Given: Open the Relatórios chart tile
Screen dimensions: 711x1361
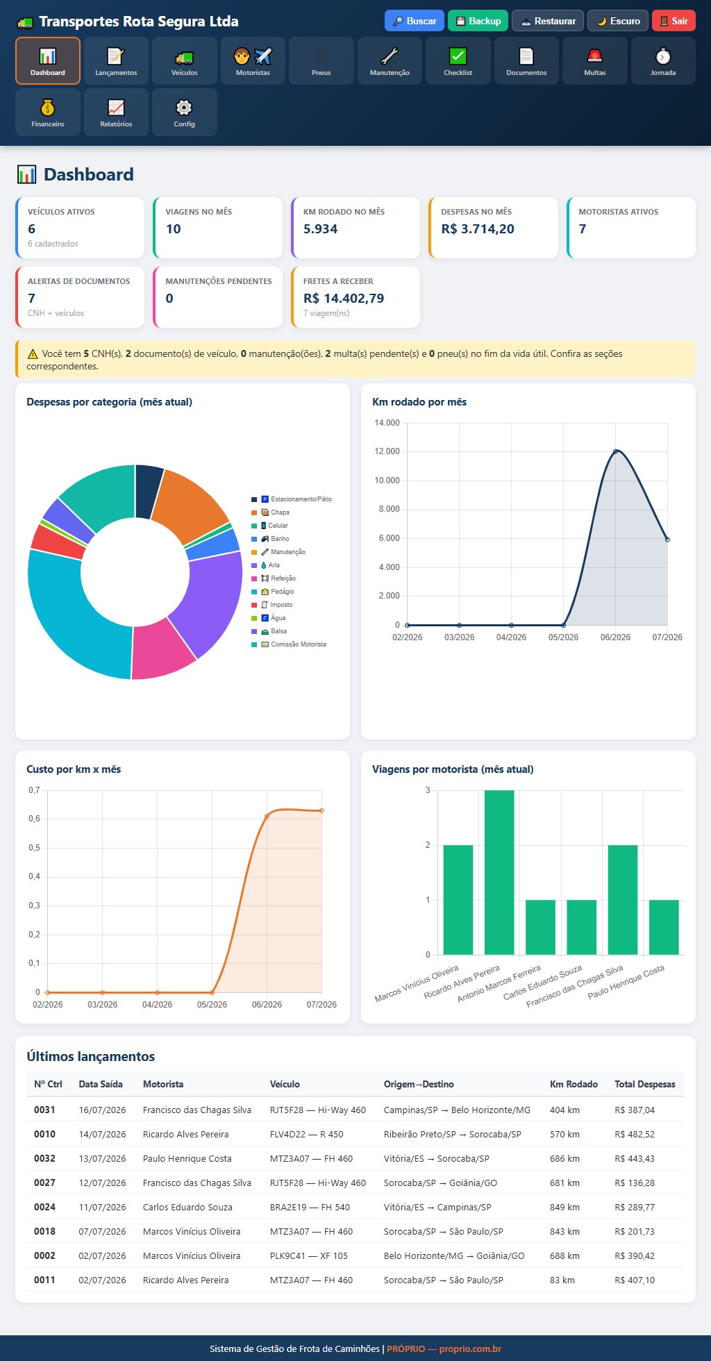Looking at the screenshot, I should click(116, 112).
